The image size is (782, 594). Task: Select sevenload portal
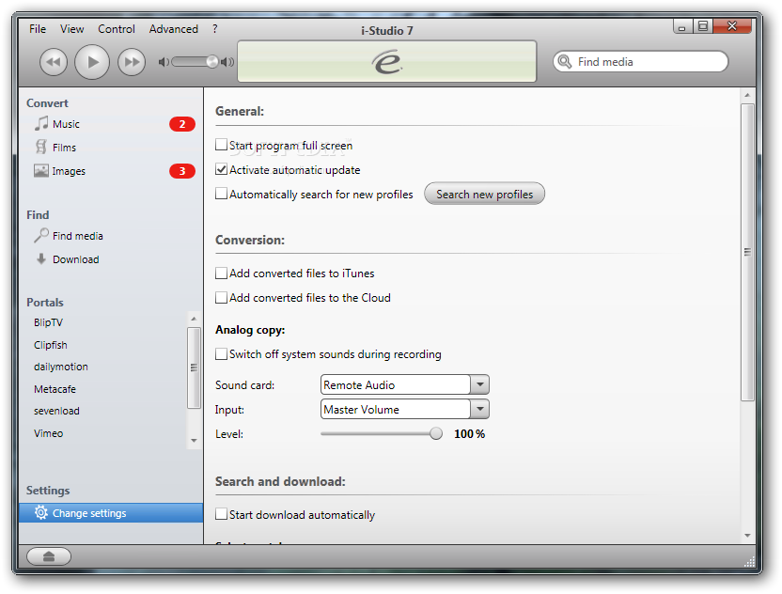pyautogui.click(x=56, y=411)
